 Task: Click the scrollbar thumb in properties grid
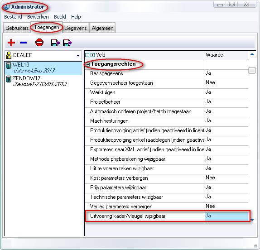[252, 70]
